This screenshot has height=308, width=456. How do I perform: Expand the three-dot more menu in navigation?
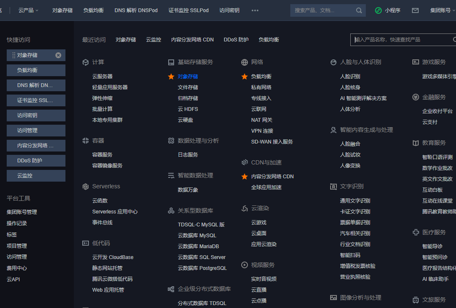[255, 10]
